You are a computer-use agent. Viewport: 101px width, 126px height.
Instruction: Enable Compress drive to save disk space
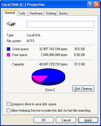[x=8, y=104]
